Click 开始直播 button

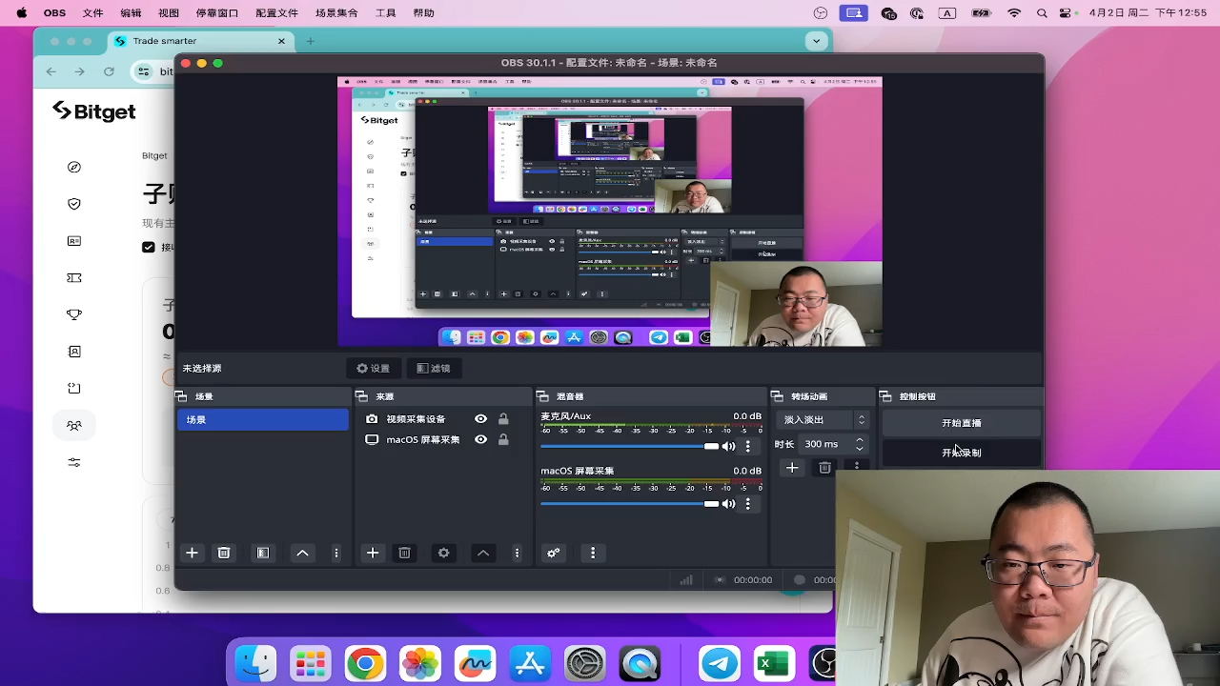click(x=962, y=423)
